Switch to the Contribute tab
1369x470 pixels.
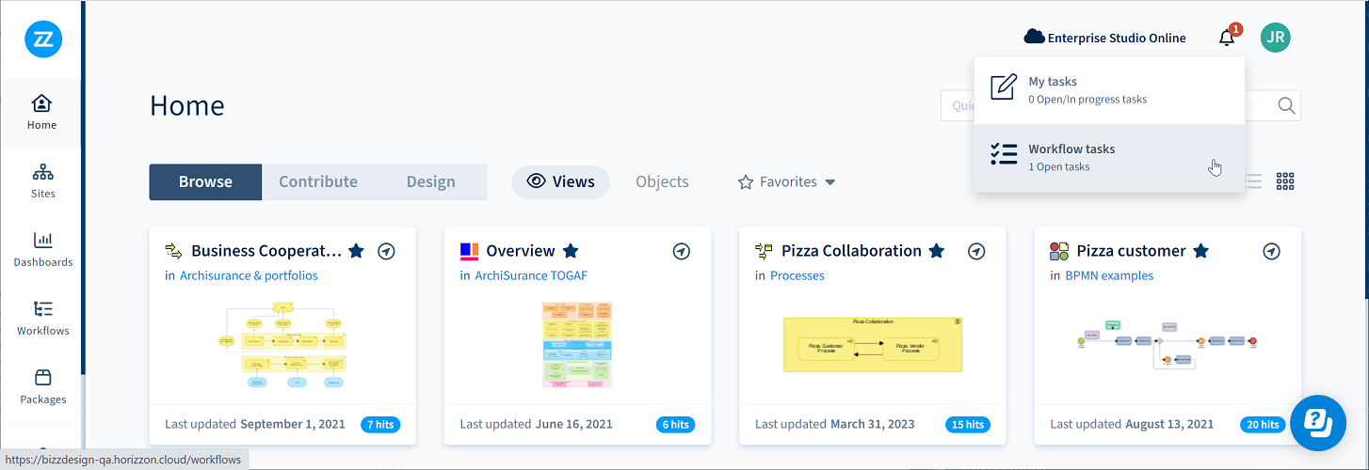[318, 182]
